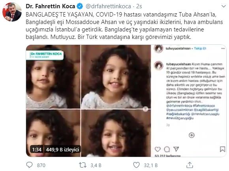Retweet using the retweet arrows icon
Image resolution: width=229 pixels, height=171 pixels.
point(83,165)
